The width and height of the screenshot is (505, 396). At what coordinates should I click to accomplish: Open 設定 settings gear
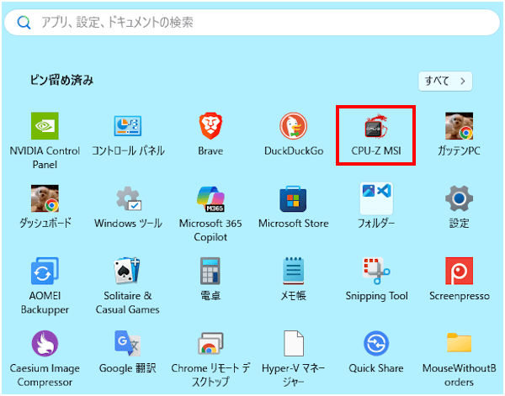point(459,198)
